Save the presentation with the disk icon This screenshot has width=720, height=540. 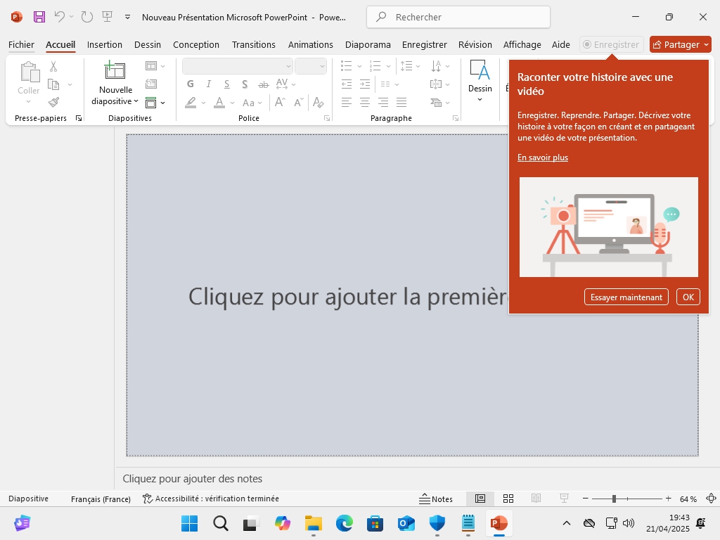point(39,17)
